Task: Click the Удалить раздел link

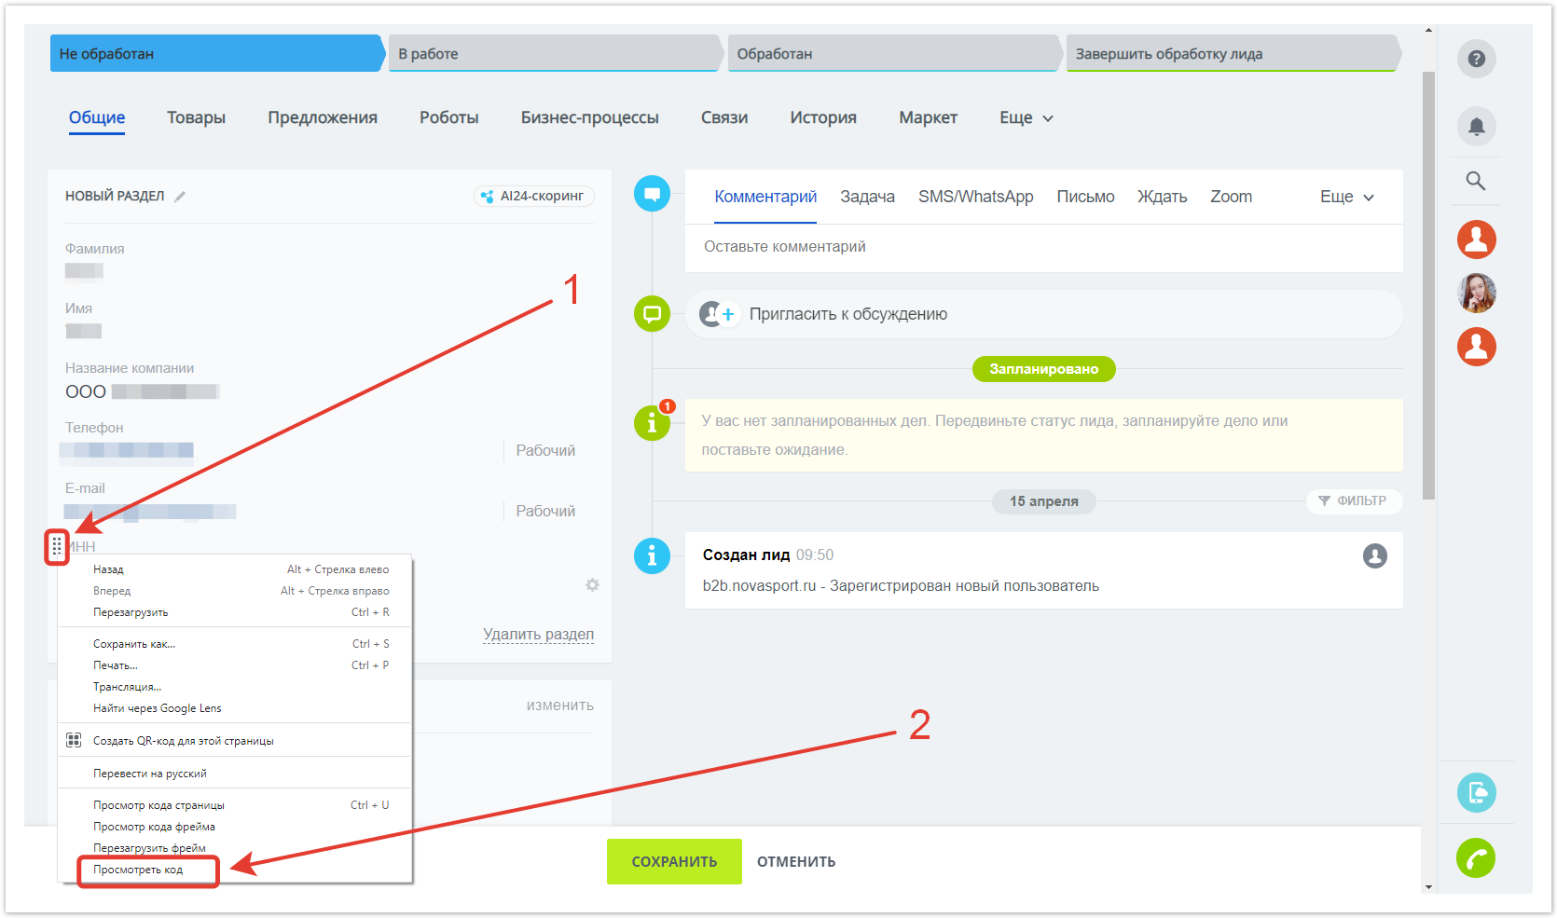Action: point(538,635)
